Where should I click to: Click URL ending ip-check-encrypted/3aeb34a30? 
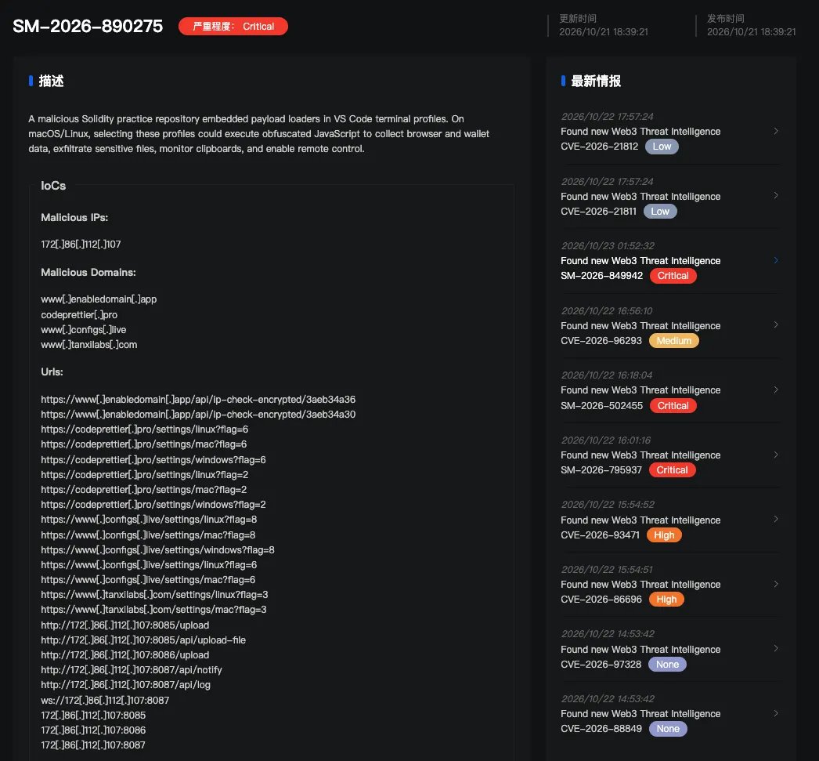point(198,414)
